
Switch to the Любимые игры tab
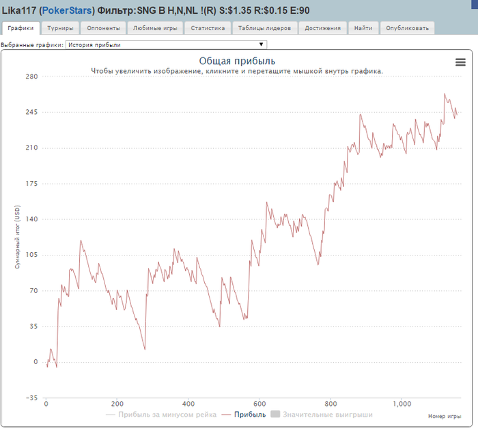pyautogui.click(x=155, y=28)
